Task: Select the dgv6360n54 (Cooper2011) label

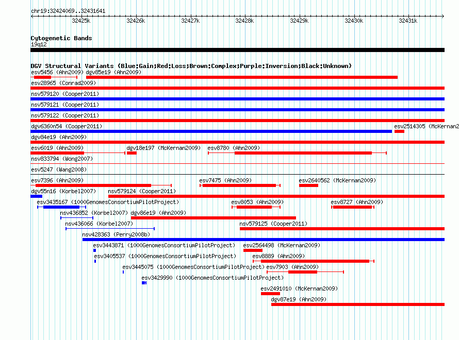Action: coord(67,126)
